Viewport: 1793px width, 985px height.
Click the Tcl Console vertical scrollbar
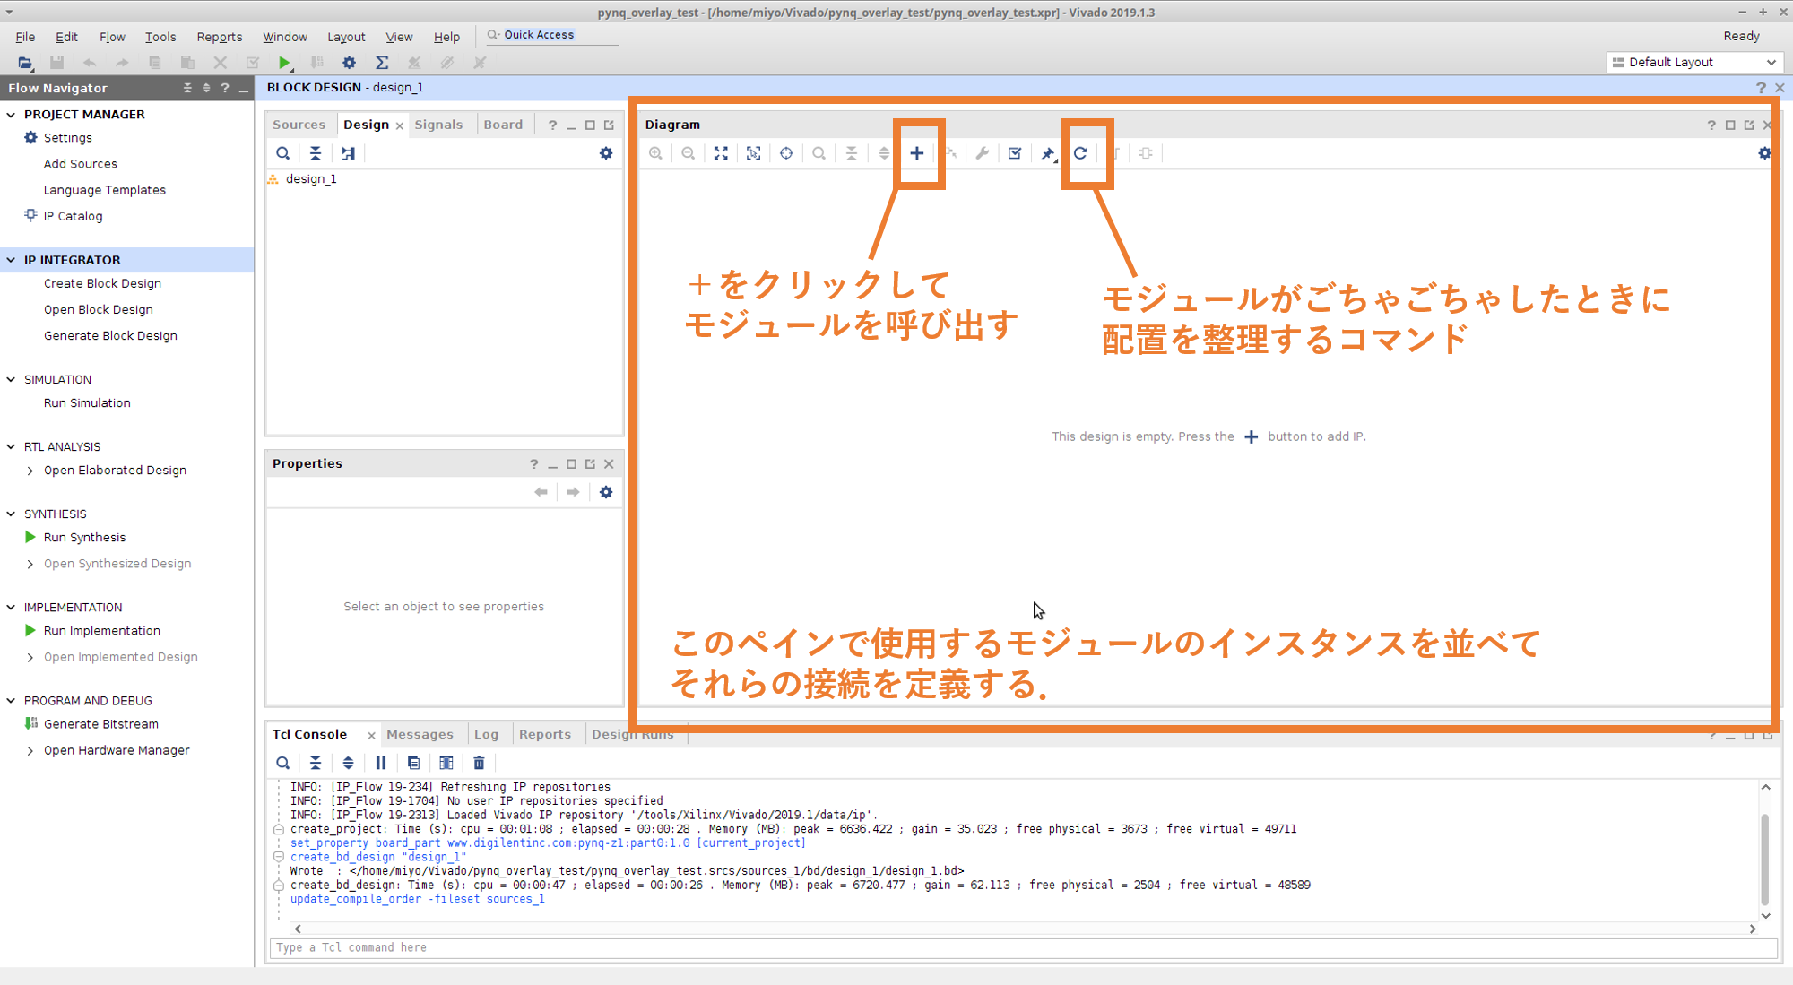click(x=1765, y=859)
